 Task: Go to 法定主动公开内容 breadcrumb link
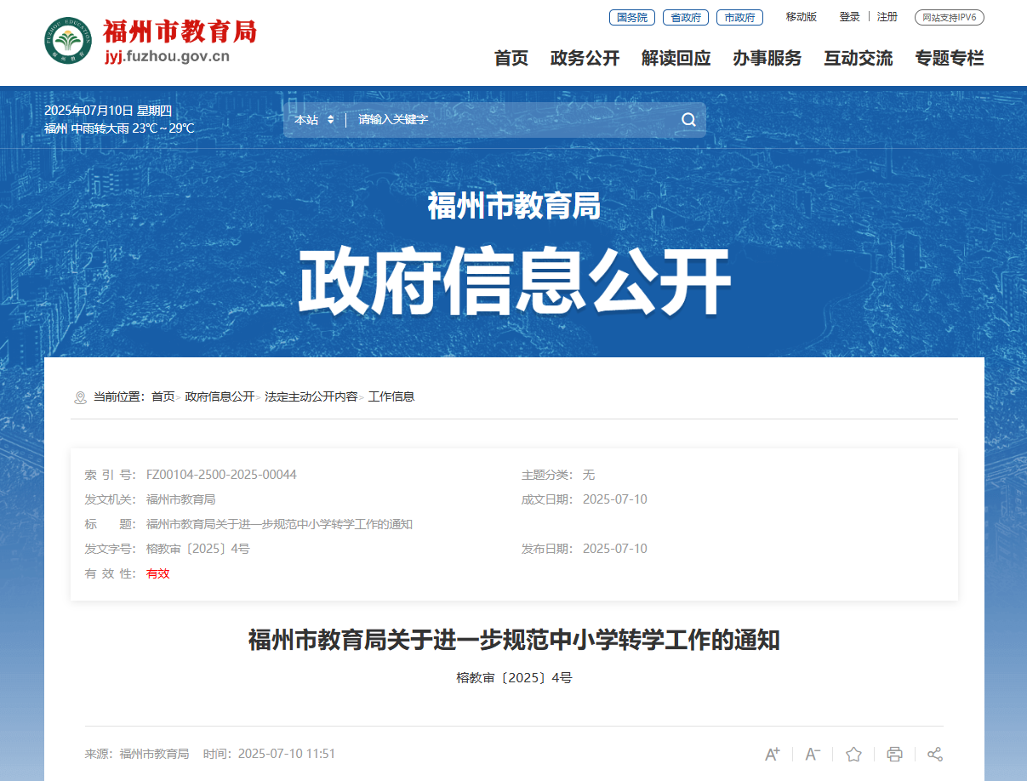[x=311, y=396]
